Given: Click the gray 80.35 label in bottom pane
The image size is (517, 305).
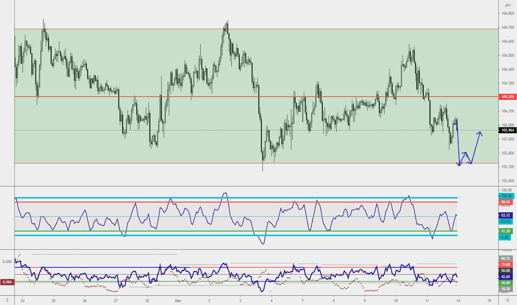Looking at the screenshot, I should [506, 258].
